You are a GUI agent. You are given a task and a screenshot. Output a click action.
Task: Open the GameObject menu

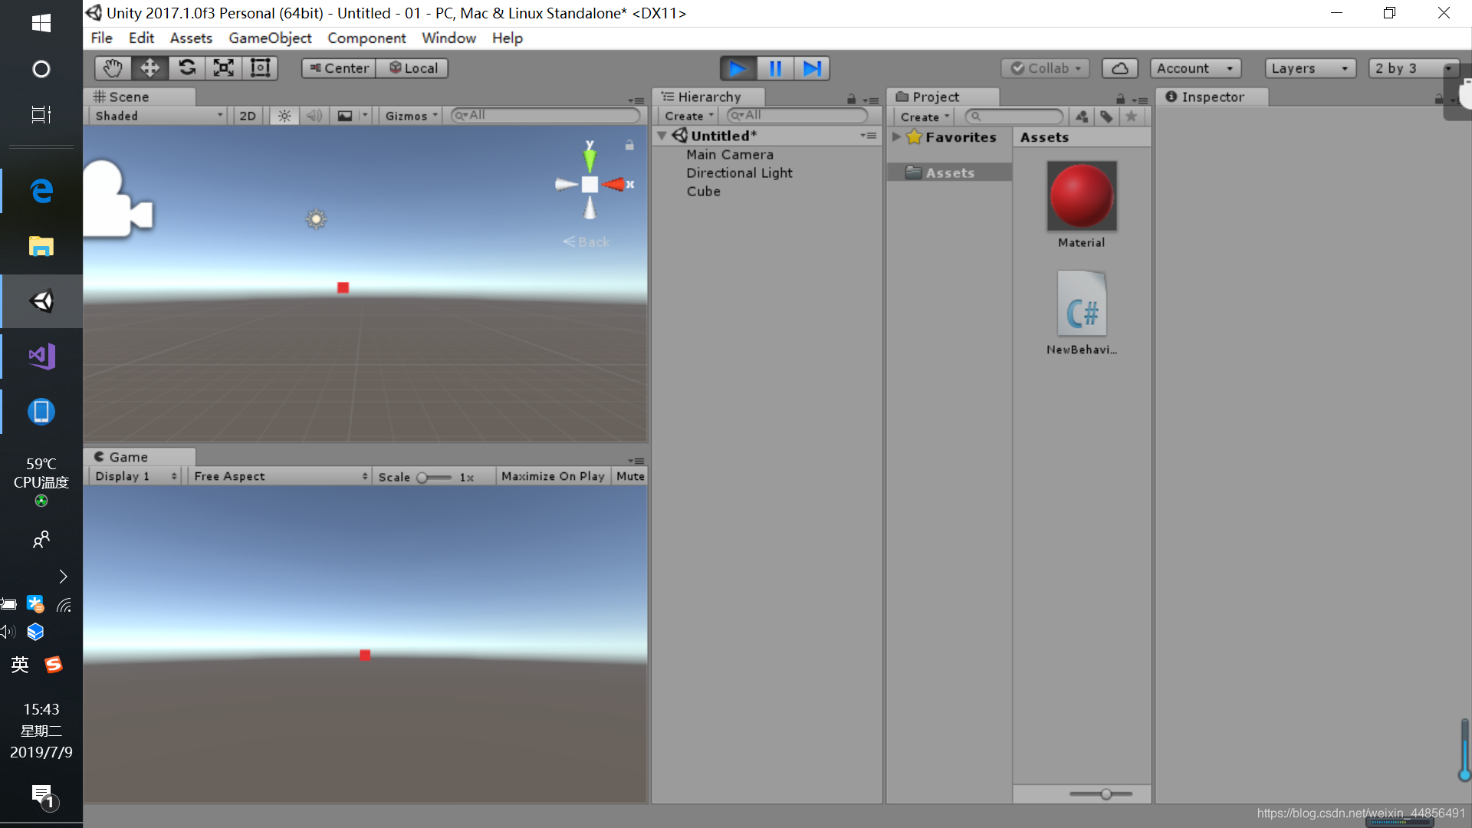coord(270,38)
